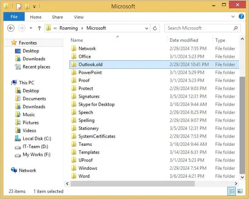Click the Local Disk (C:) drive icon

pos(18,139)
